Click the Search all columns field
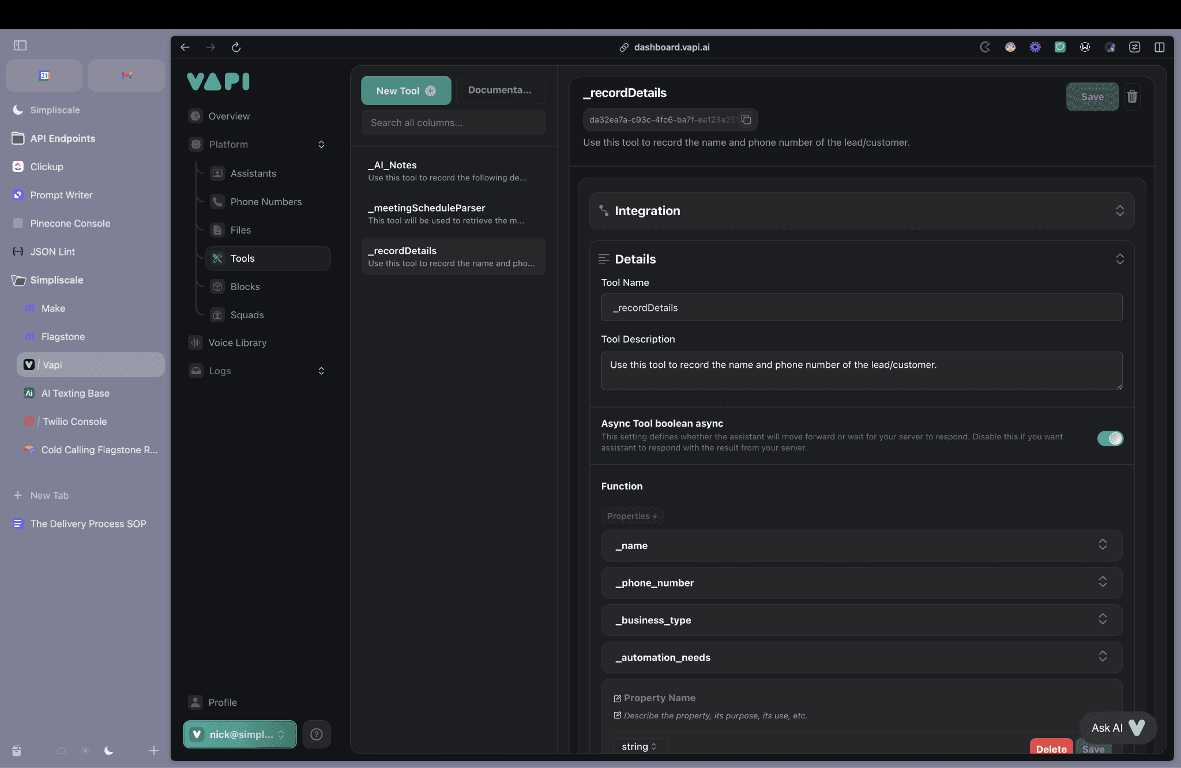The width and height of the screenshot is (1181, 768). (453, 123)
